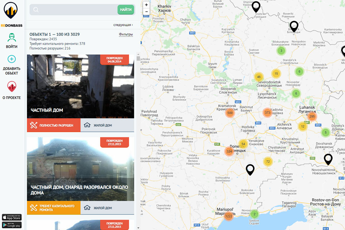Click the Полностью разрушен status label
The width and height of the screenshot is (345, 230).
(x=54, y=125)
